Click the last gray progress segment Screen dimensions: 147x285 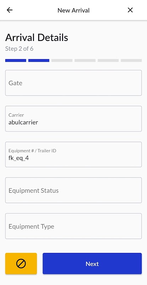[131, 61]
